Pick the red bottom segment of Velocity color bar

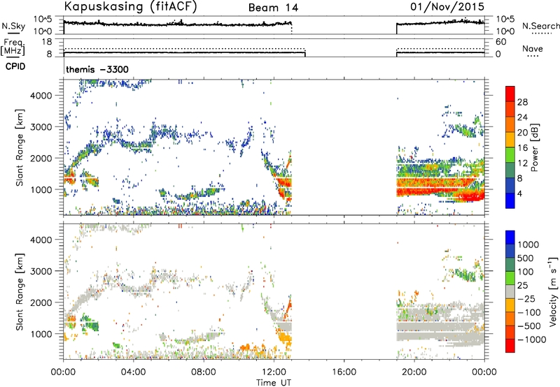510,346
